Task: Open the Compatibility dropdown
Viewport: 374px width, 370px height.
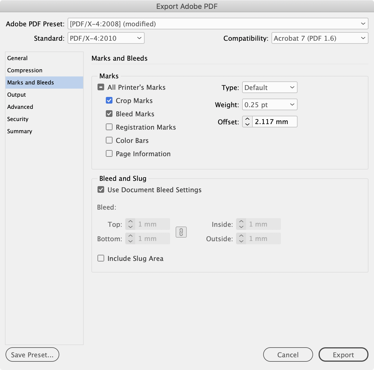Action: 320,38
